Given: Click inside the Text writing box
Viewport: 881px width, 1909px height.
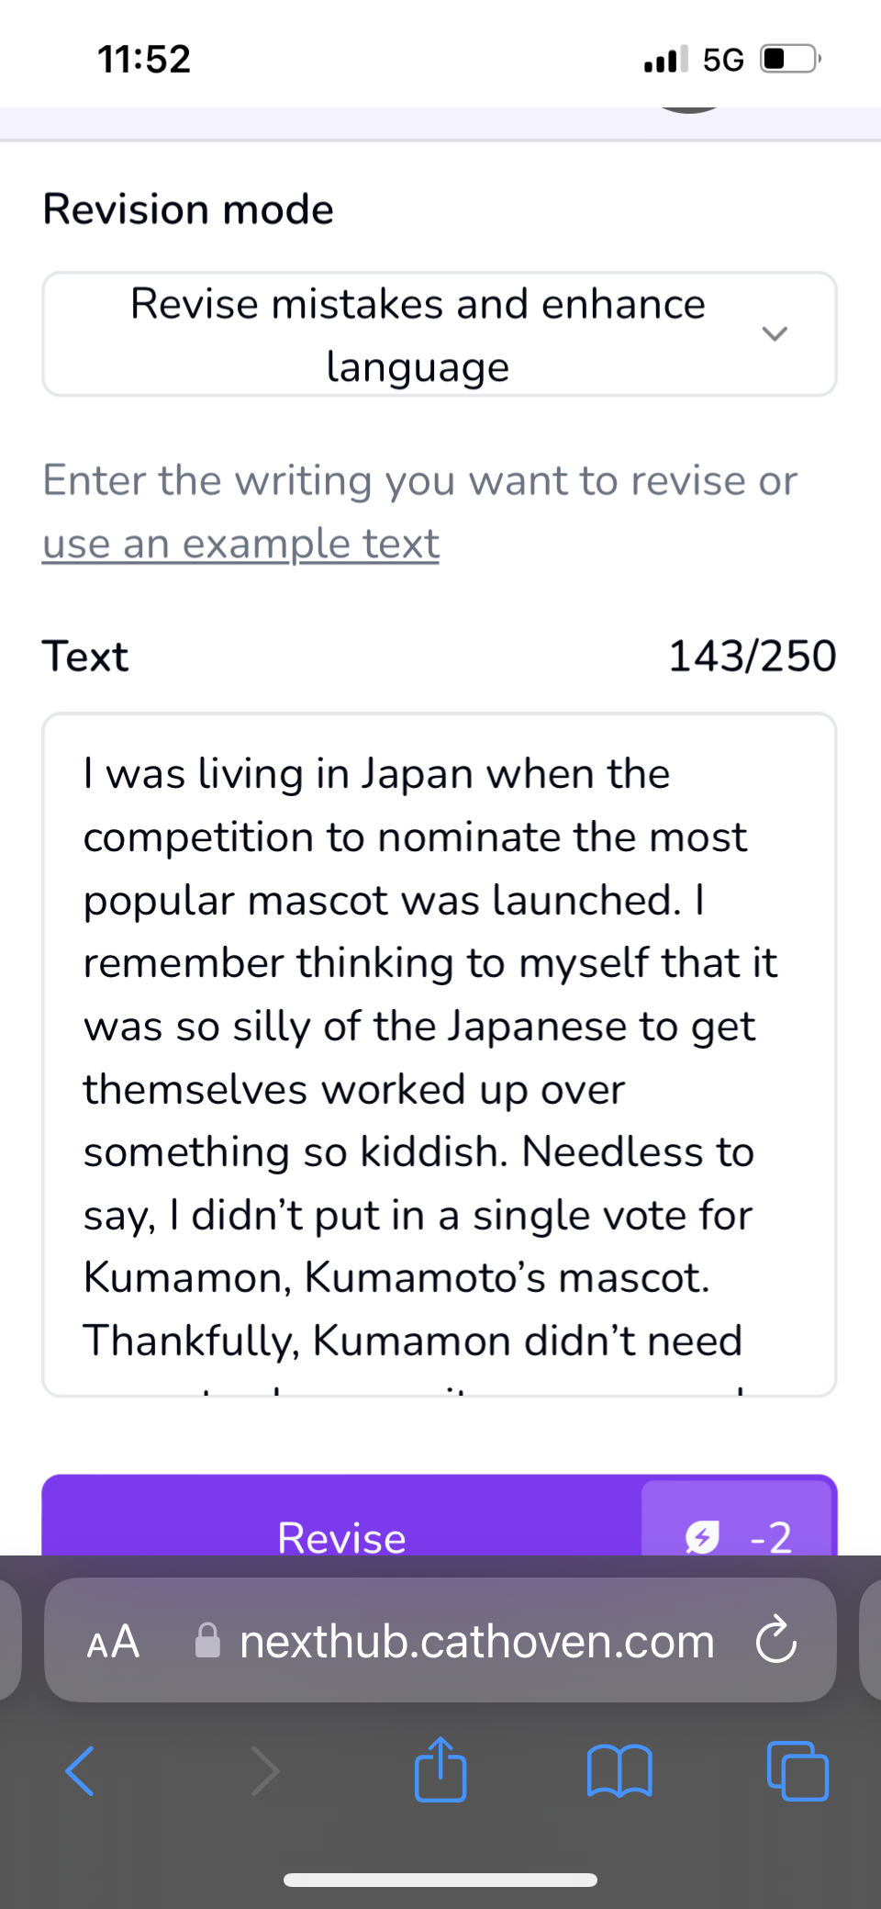Looking at the screenshot, I should coord(439,1054).
